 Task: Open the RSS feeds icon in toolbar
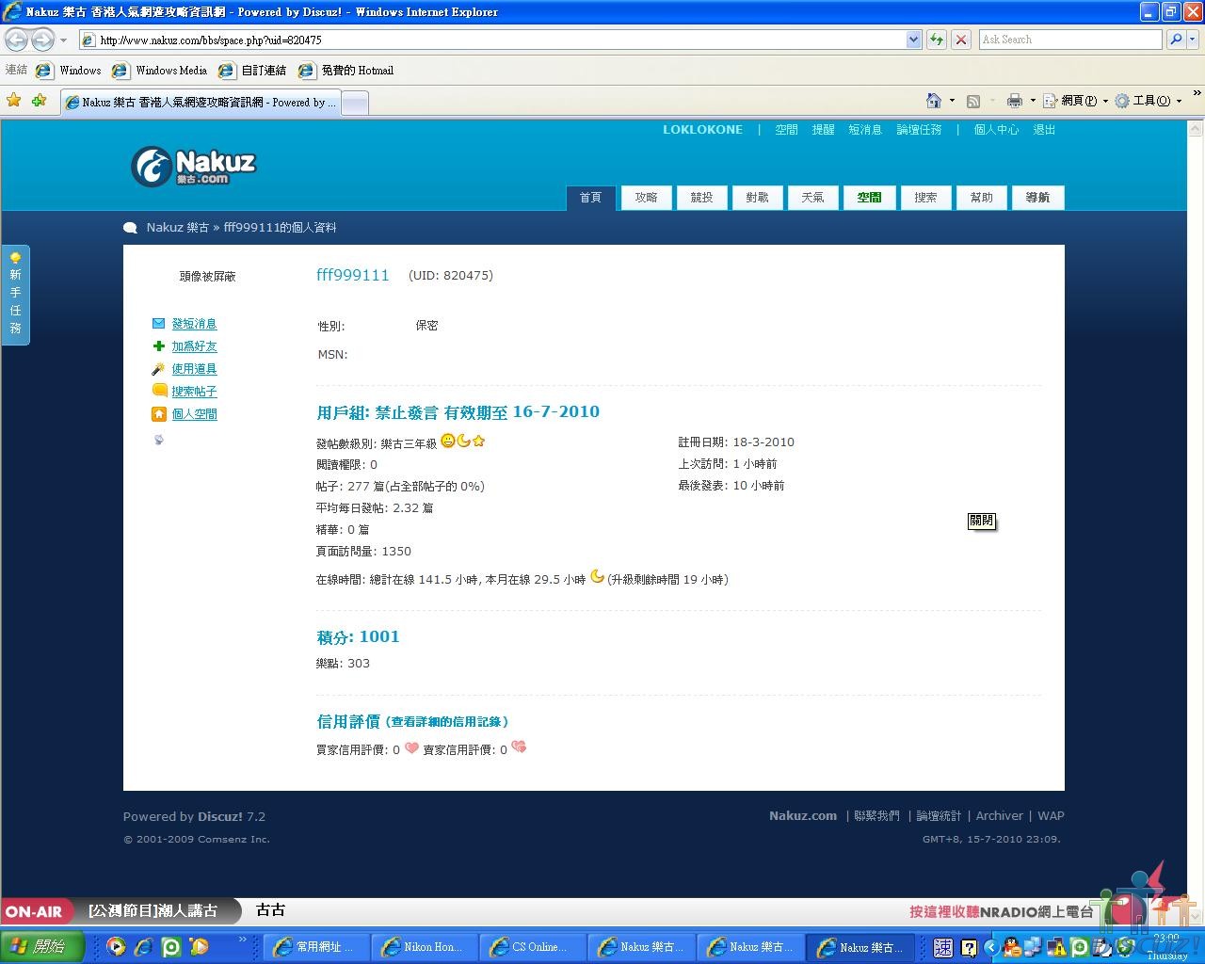point(973,101)
